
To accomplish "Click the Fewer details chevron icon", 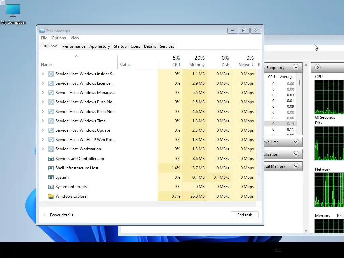I will (x=45, y=215).
